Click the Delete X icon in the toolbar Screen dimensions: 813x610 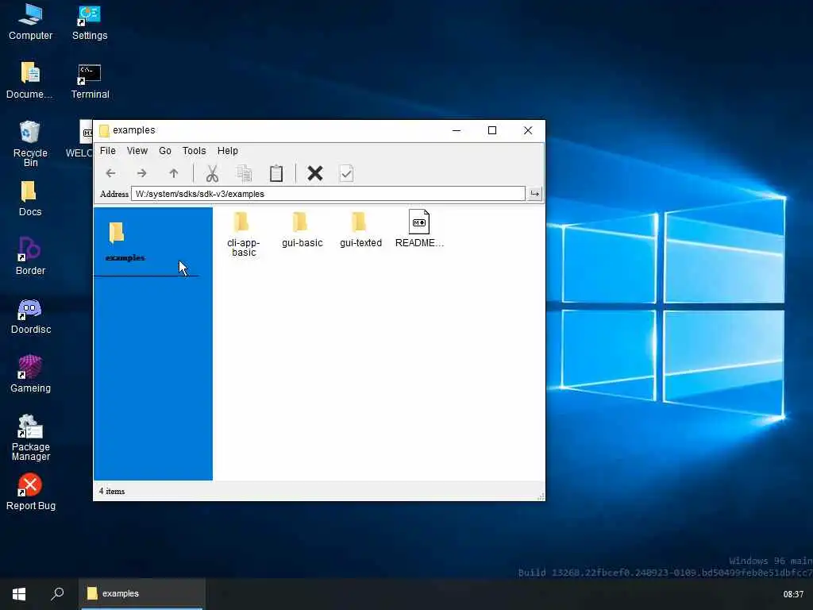tap(314, 173)
